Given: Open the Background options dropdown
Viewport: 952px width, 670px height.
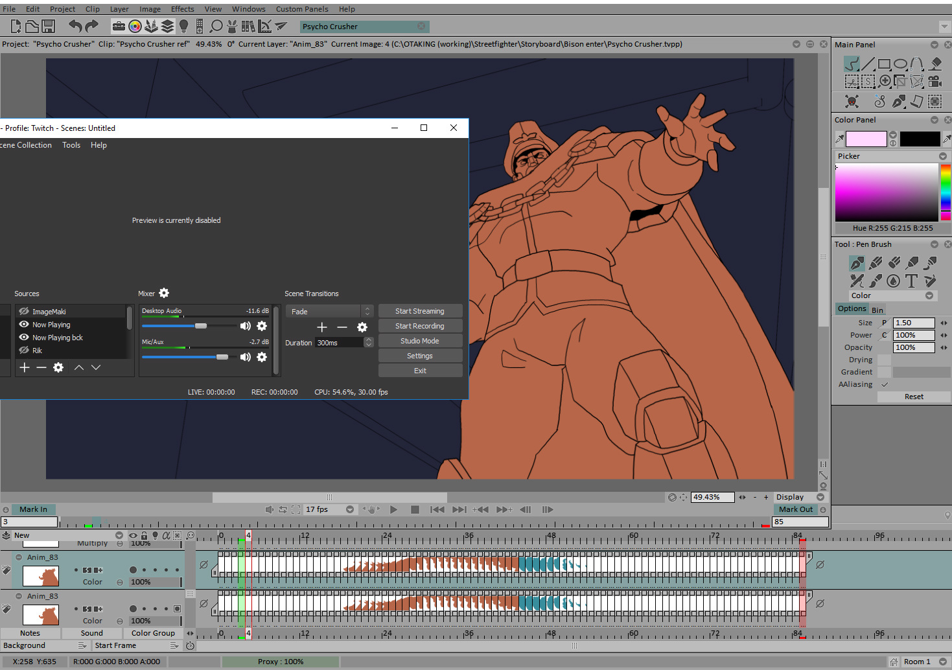Looking at the screenshot, I should coord(82,645).
